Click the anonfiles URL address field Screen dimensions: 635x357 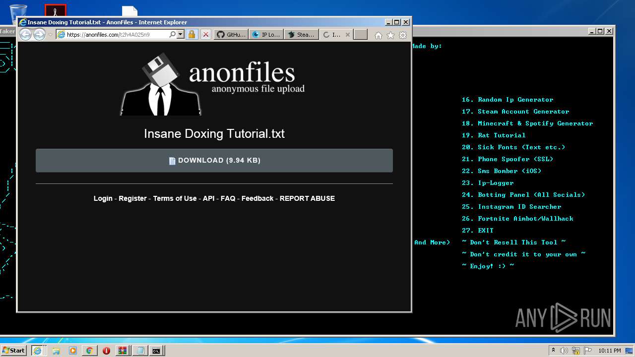[117, 35]
